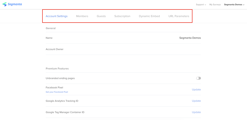Click the Get your Facebook Pixel link

tap(57, 92)
